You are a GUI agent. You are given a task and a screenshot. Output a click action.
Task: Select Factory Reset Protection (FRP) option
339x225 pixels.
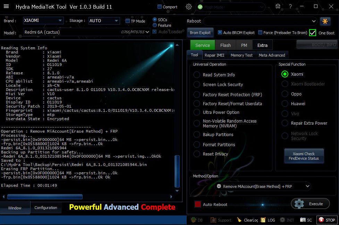coord(197,95)
